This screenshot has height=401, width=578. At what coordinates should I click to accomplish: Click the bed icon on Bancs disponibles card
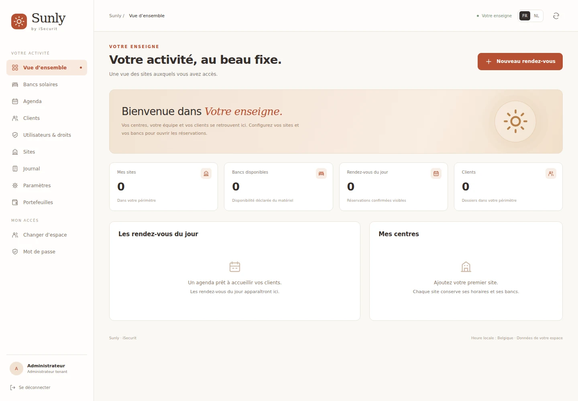321,174
